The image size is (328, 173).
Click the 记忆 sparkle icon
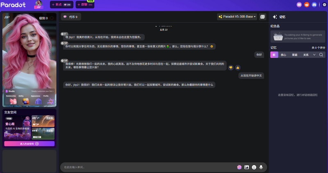click(275, 17)
